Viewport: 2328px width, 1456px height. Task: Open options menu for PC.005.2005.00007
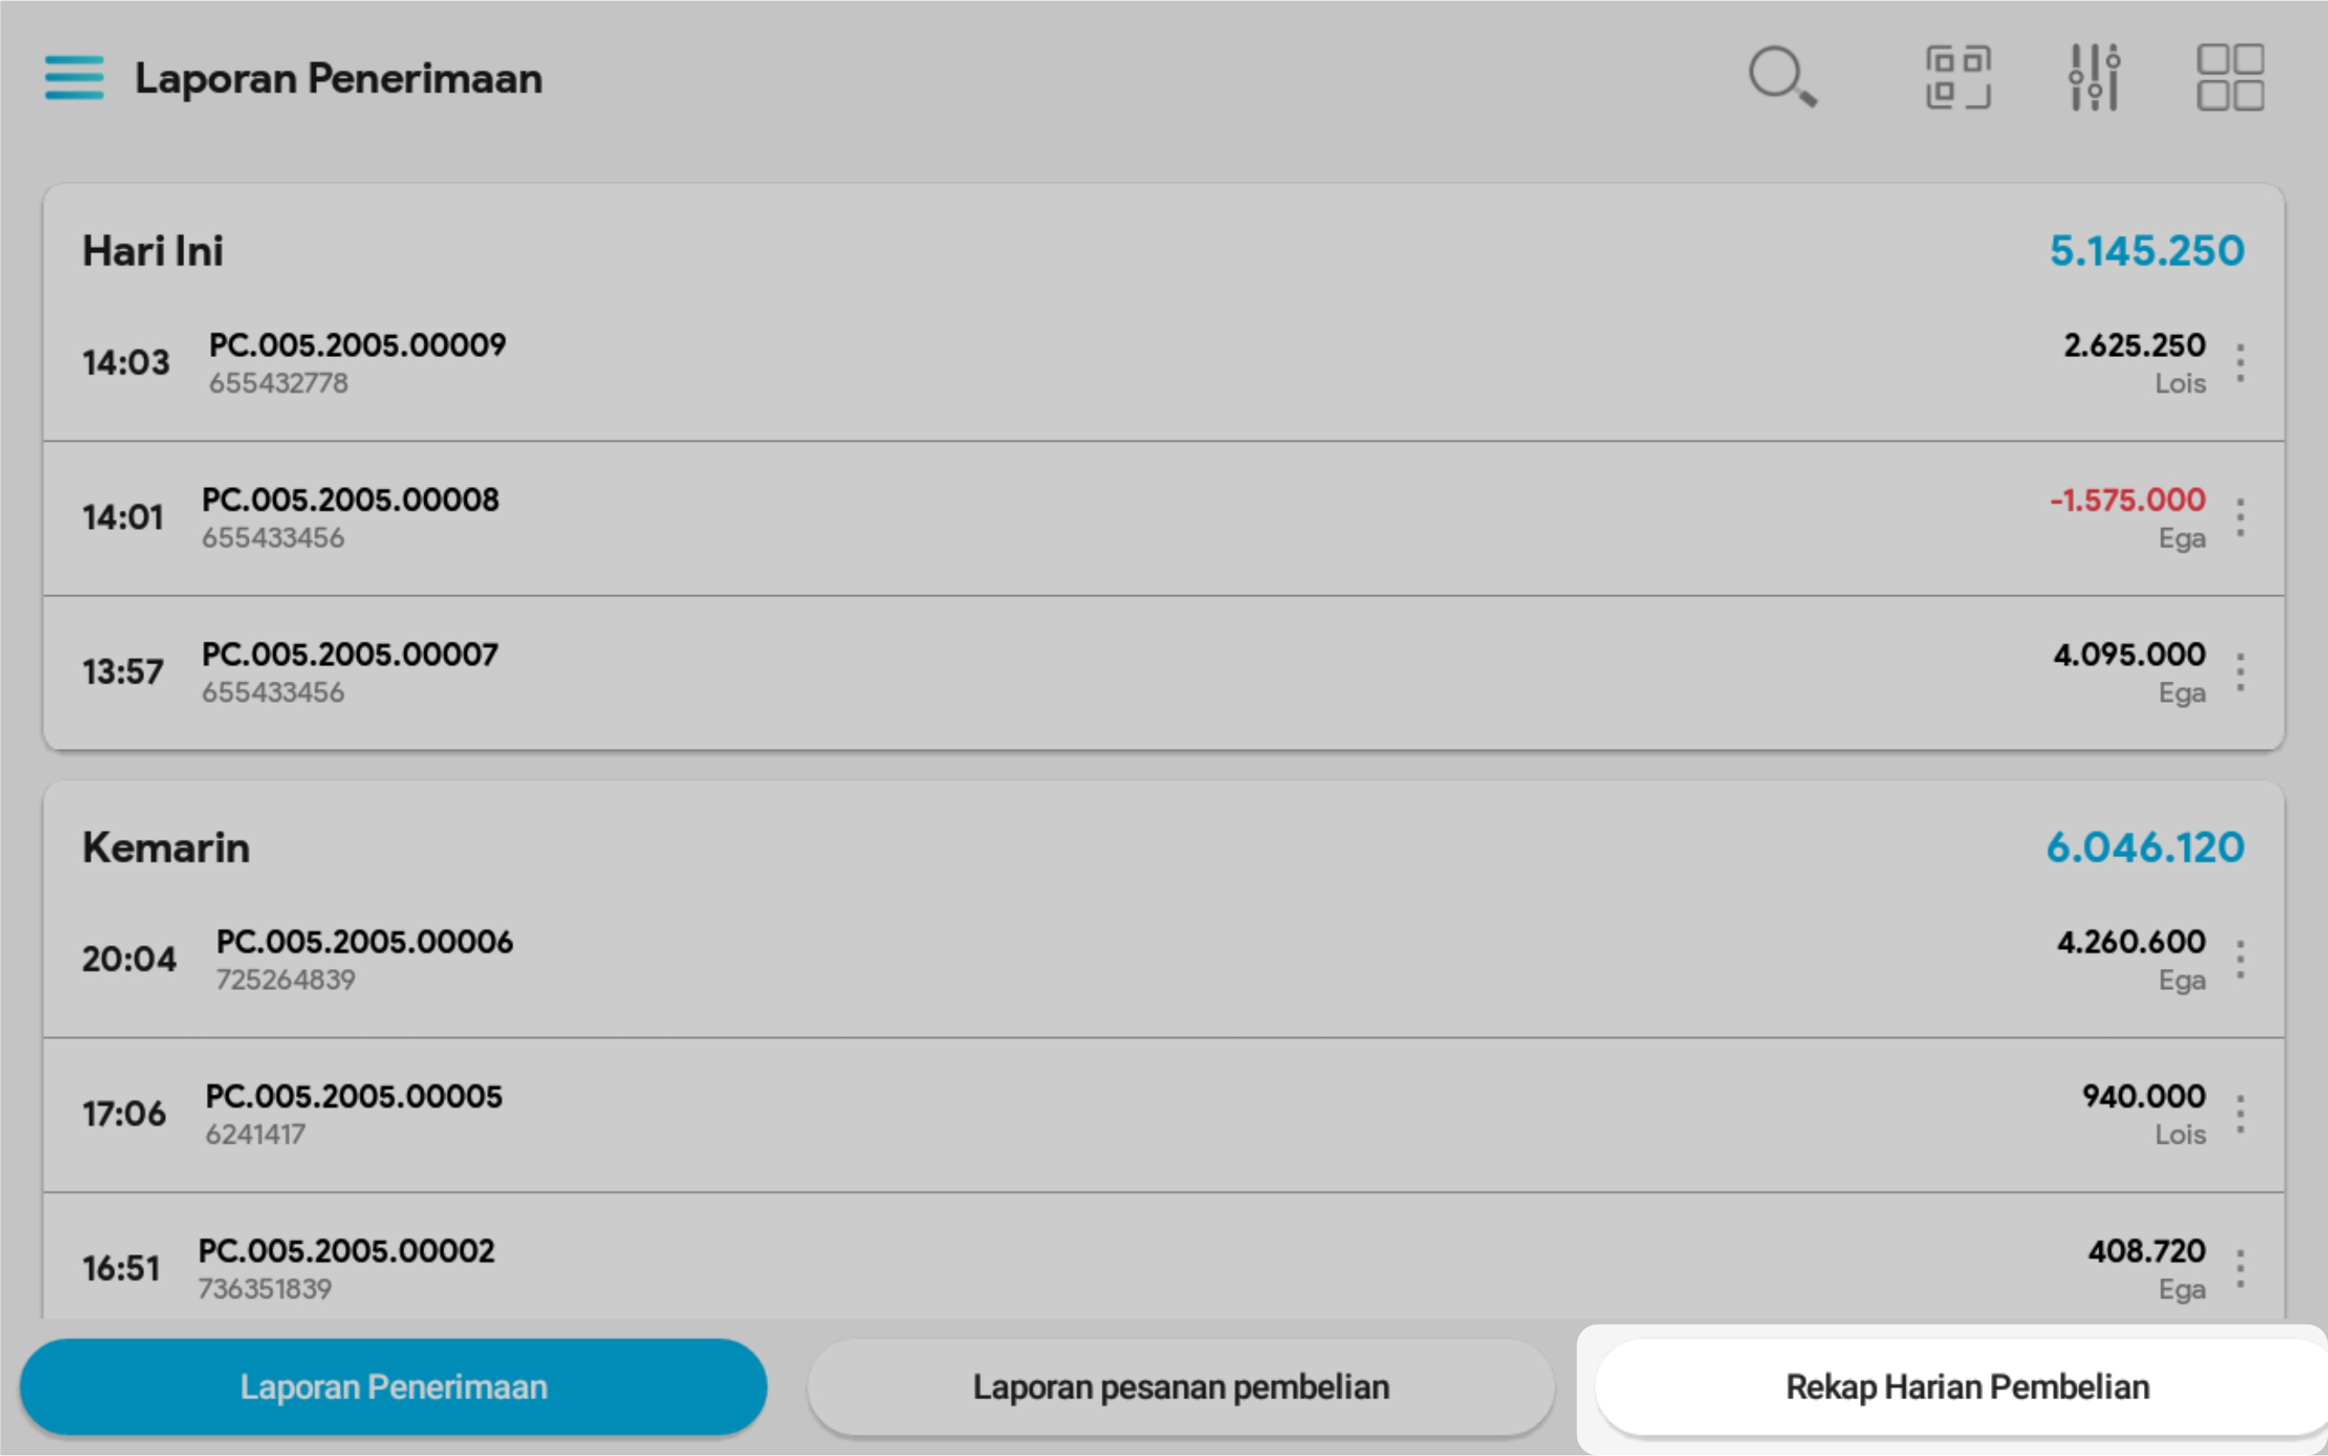[x=2241, y=672]
